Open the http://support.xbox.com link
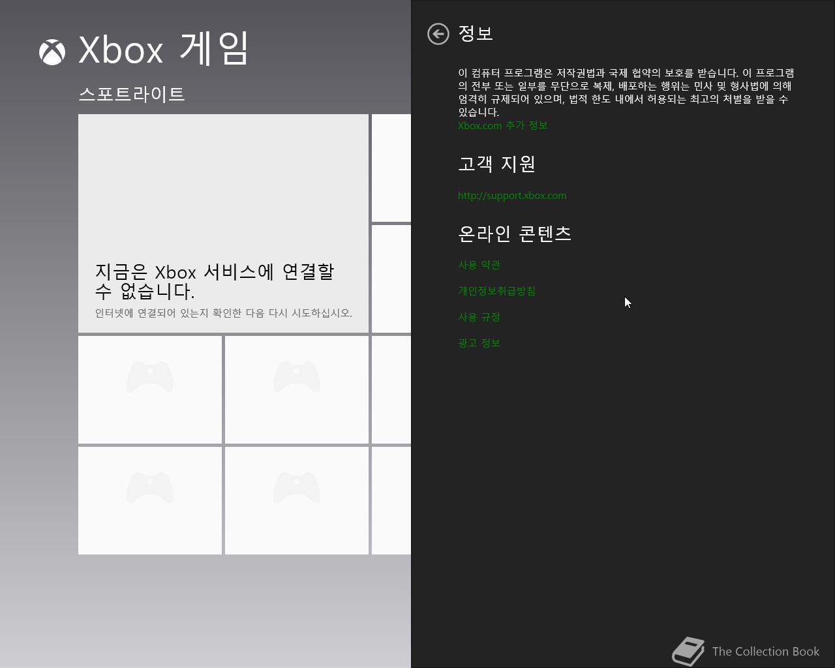The height and width of the screenshot is (668, 835). click(x=512, y=196)
